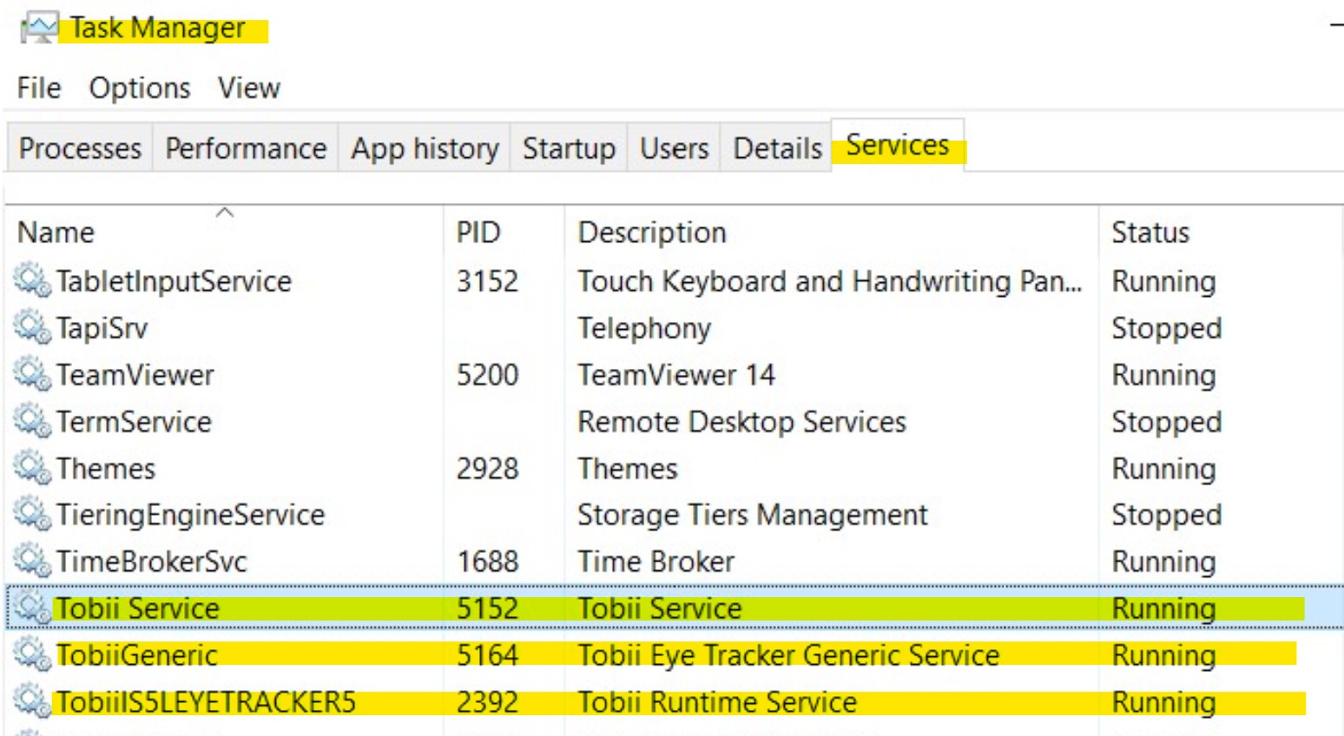Viewport: 1344px width, 736px height.
Task: Click the TermService gear icon
Action: click(x=32, y=421)
